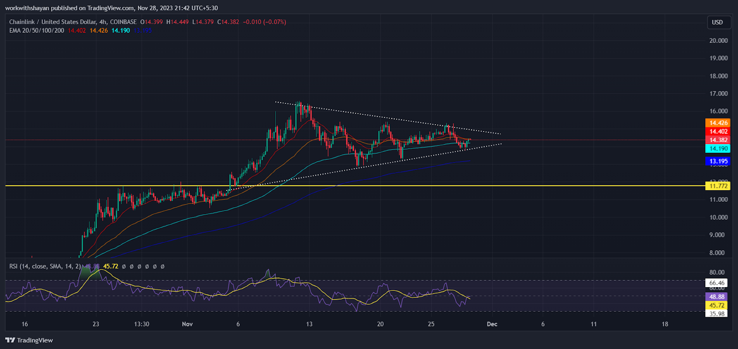Click the purple 48.88 RSI value label
This screenshot has height=349, width=738.
717,297
